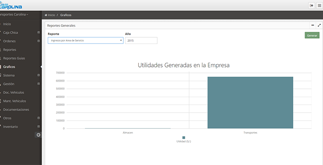Click the Transportes bar in chart

(250, 103)
